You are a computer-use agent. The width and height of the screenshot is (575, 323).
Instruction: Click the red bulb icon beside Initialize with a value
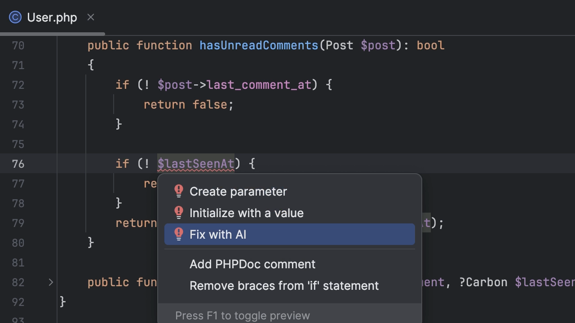178,213
